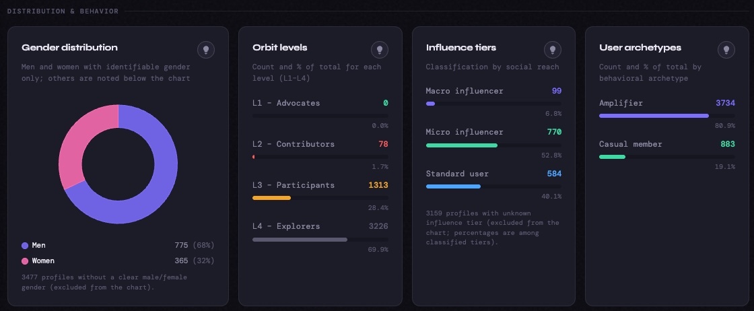Viewport: 754px width, 311px height.
Task: Select the L1 - Advocates row label
Action: pyautogui.click(x=286, y=103)
